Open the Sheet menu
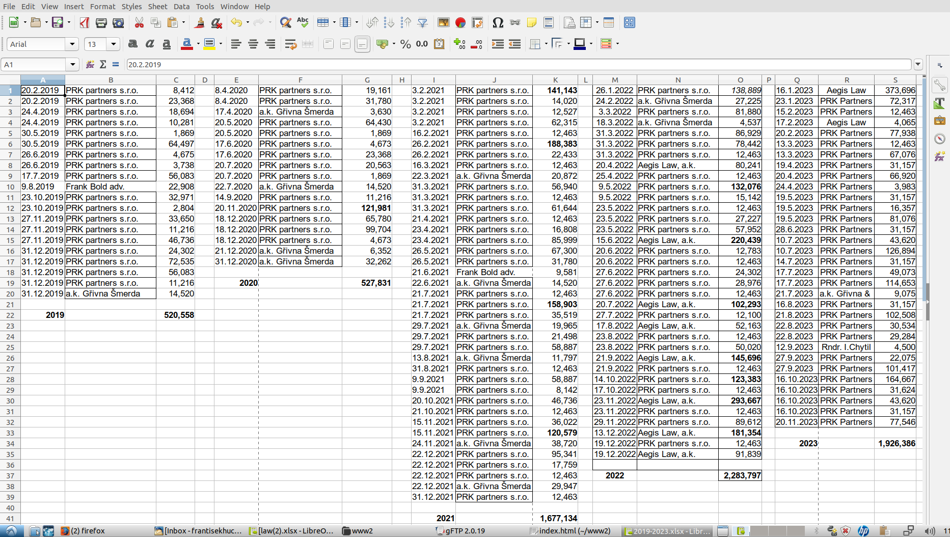950x537 pixels. tap(157, 6)
